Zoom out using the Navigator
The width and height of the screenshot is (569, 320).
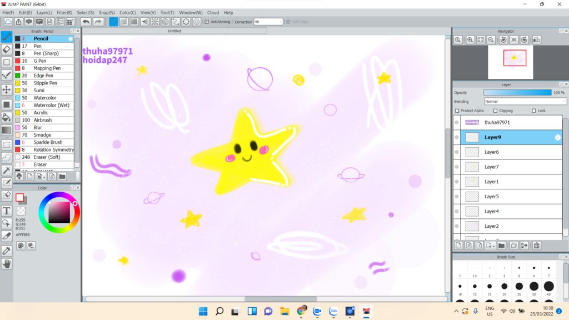point(491,39)
